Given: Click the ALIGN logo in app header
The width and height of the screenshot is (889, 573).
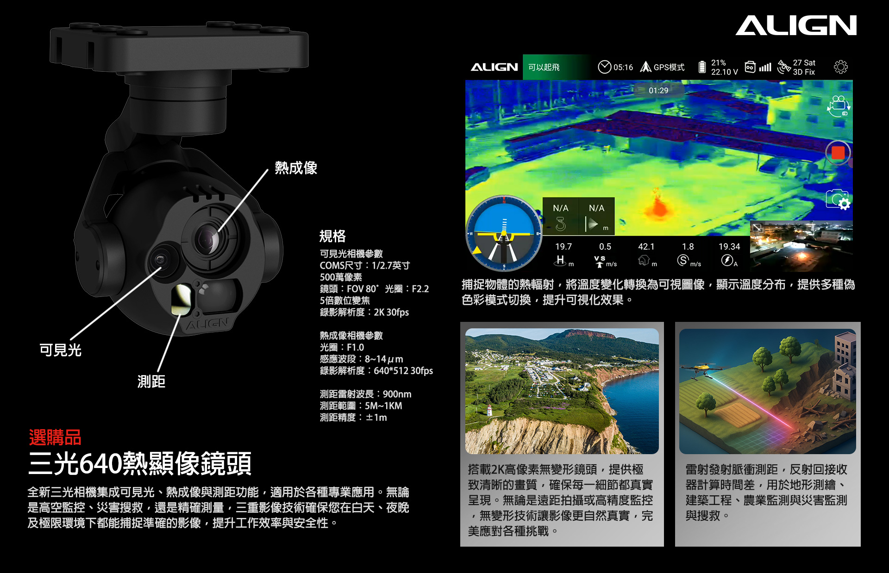Looking at the screenshot, I should coord(494,67).
